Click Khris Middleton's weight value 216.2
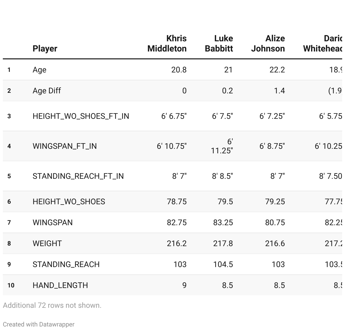This screenshot has width=345, height=331. coord(177,243)
